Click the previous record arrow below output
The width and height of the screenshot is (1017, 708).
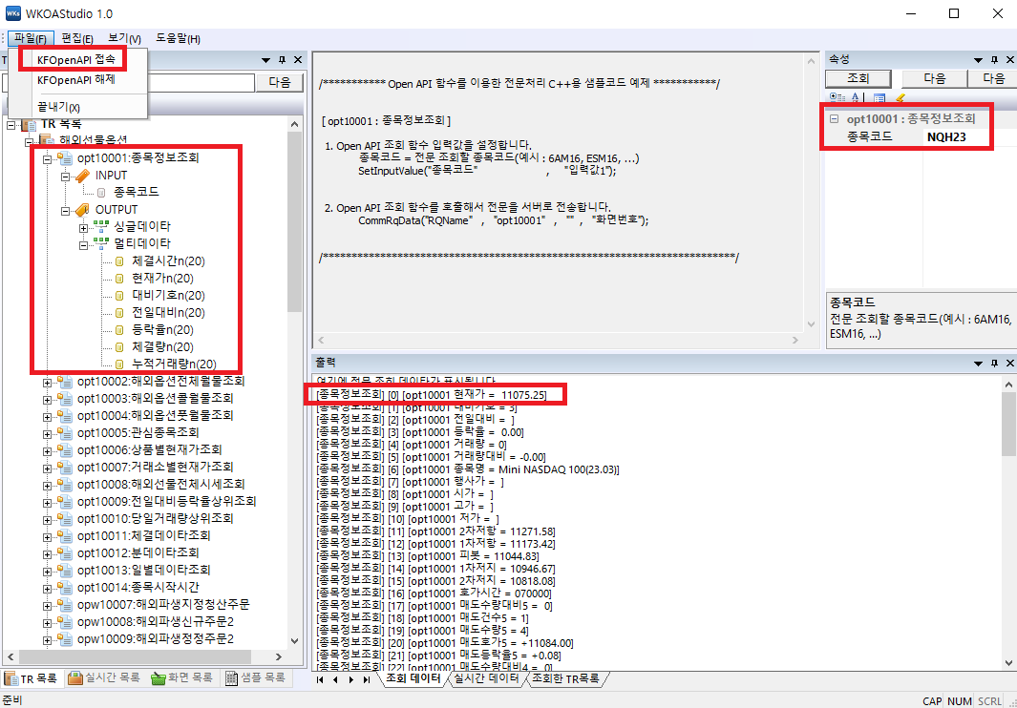[x=335, y=679]
